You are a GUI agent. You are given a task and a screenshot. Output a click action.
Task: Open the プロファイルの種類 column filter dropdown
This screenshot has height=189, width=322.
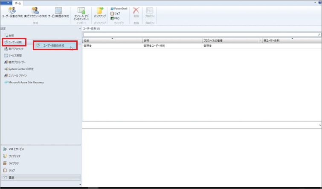(x=260, y=41)
